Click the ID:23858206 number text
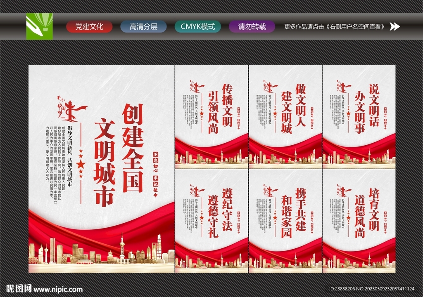 point(372,289)
